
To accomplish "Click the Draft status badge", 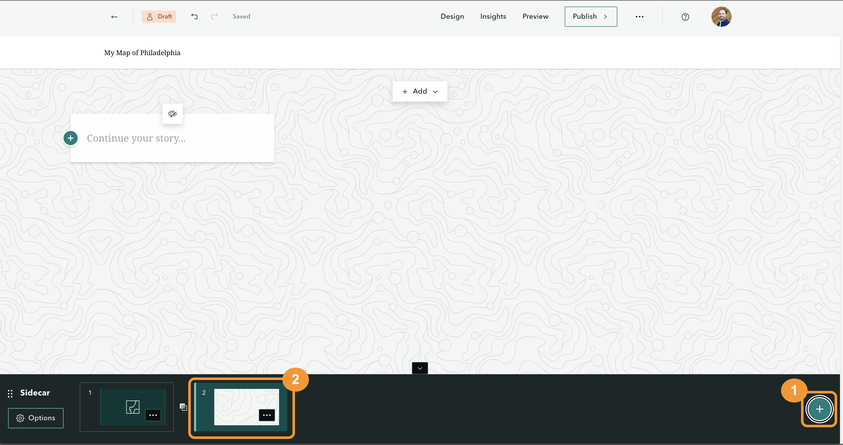I will click(x=159, y=16).
